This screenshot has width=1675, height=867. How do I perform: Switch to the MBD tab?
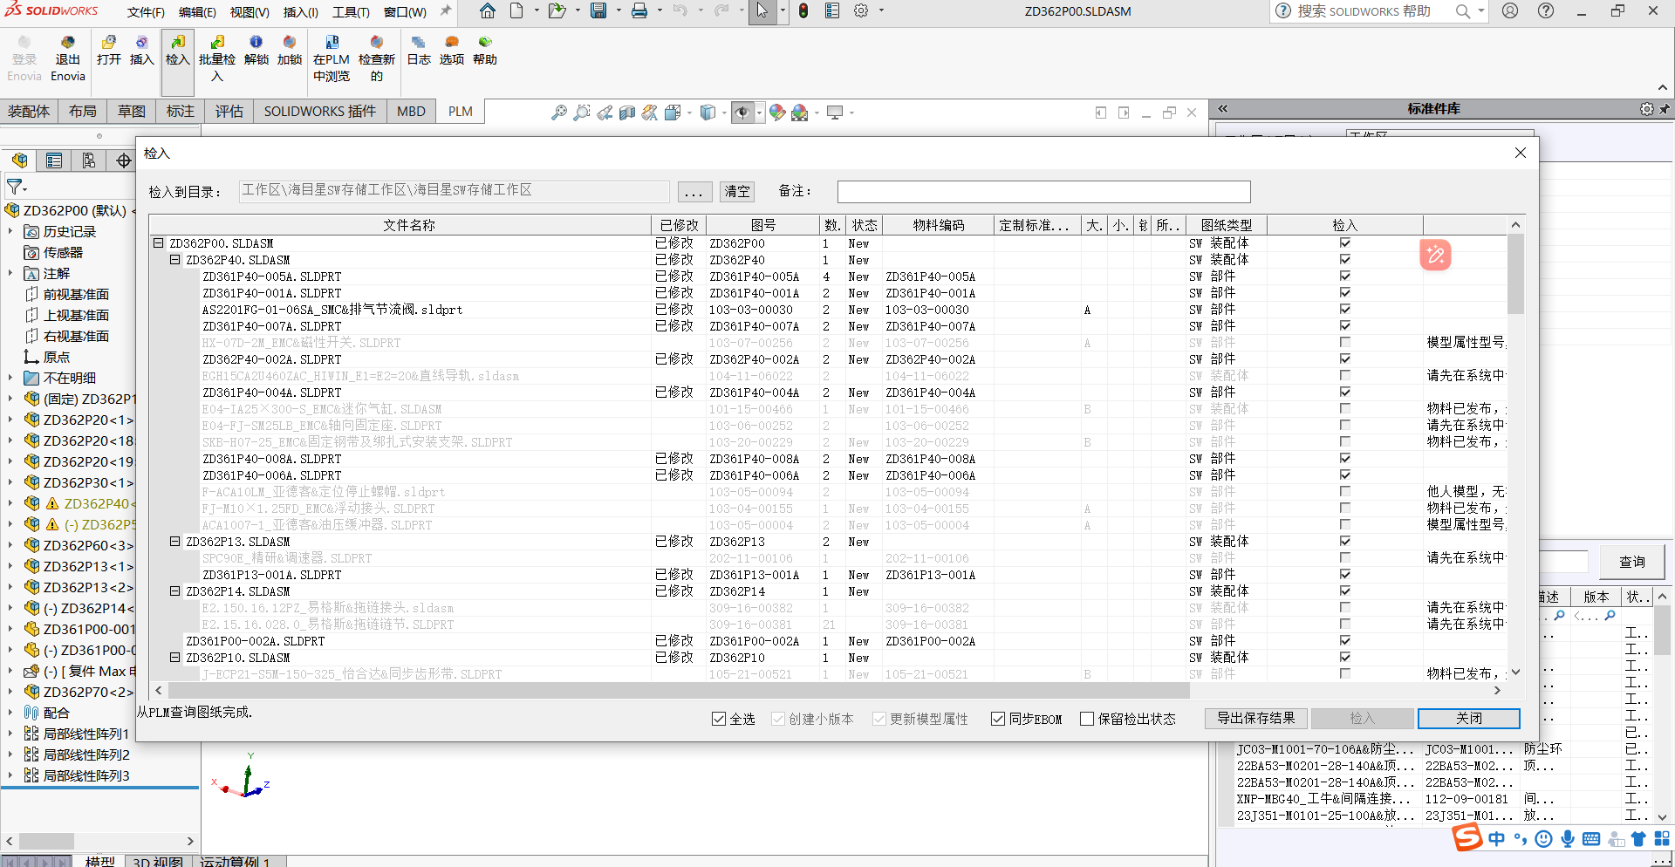point(411,111)
